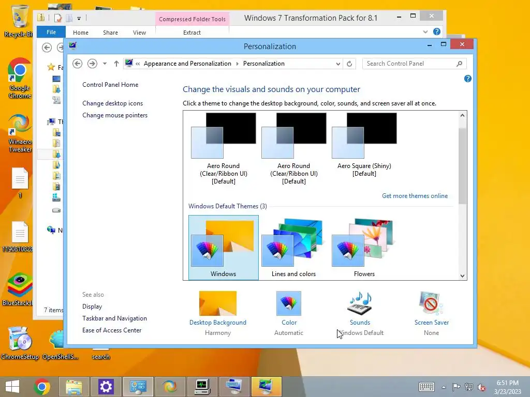Open Display under See also

(92, 307)
